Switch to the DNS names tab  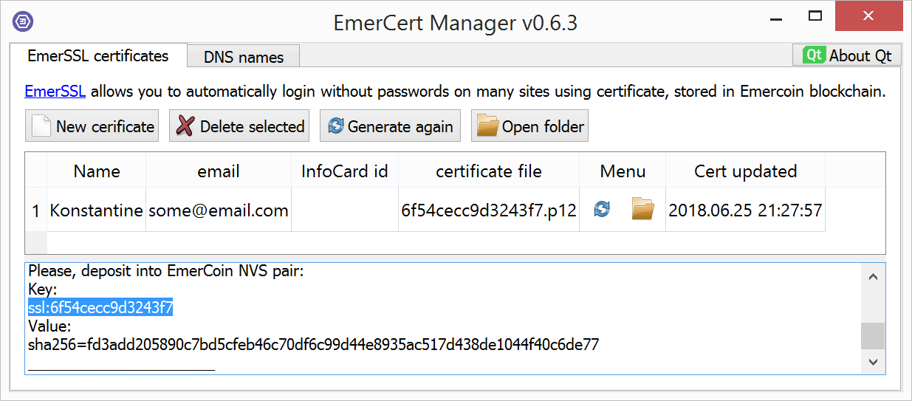click(244, 57)
